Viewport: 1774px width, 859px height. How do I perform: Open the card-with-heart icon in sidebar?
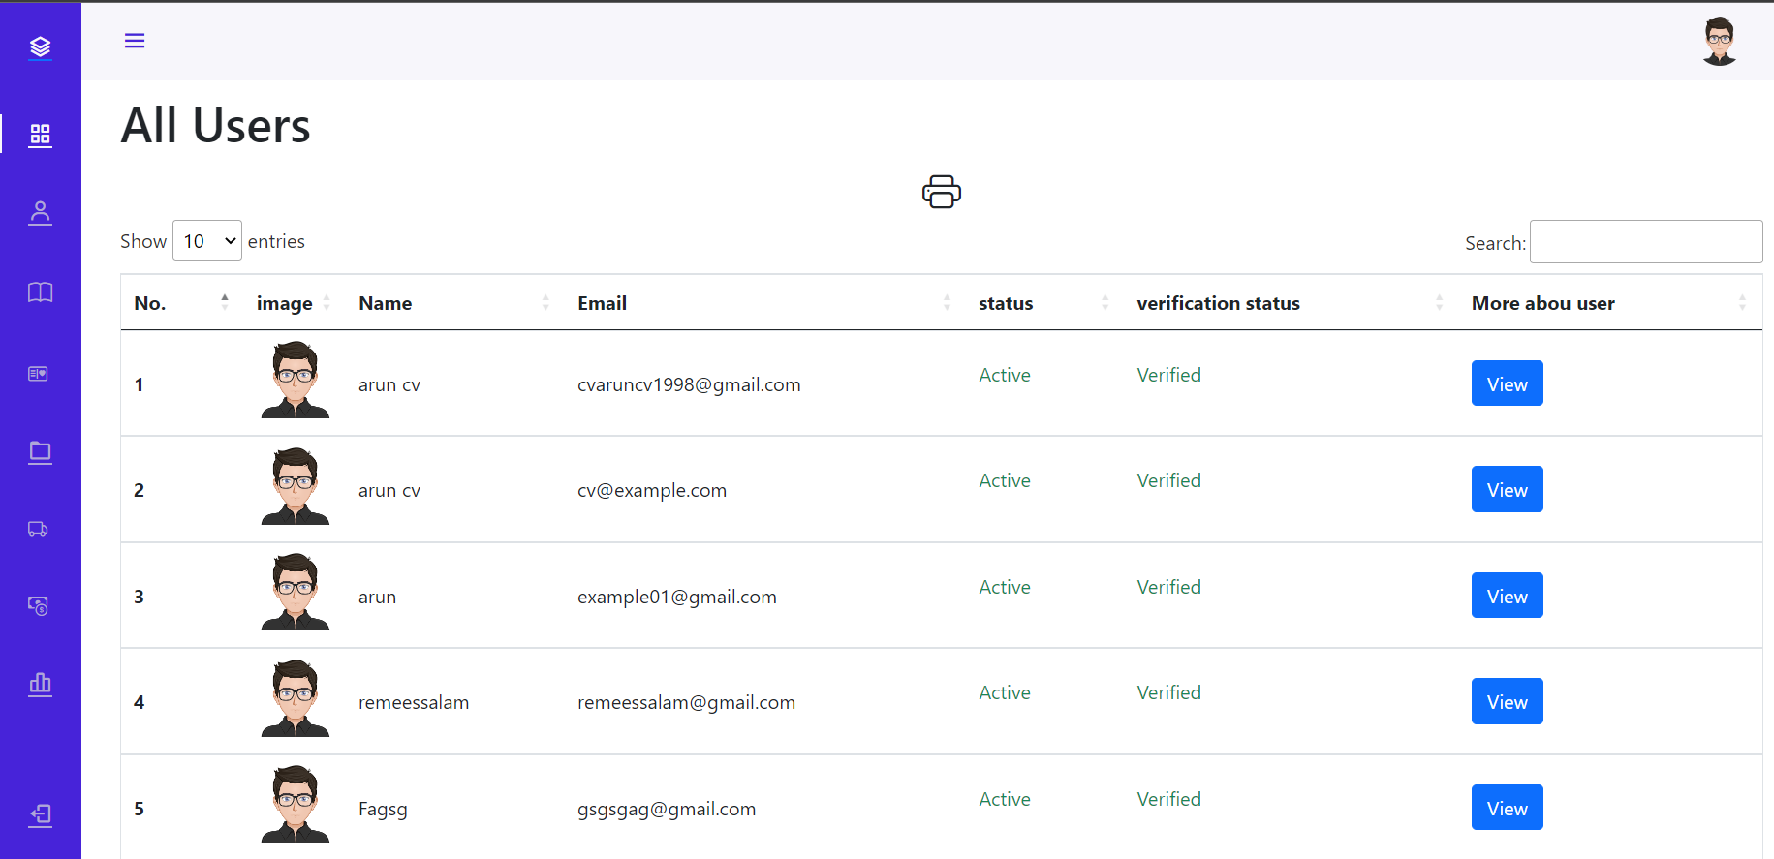[x=38, y=374]
